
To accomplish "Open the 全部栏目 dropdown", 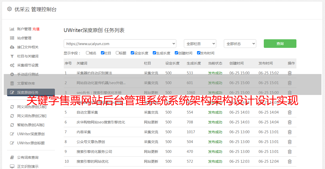I will pyautogui.click(x=200, y=44).
